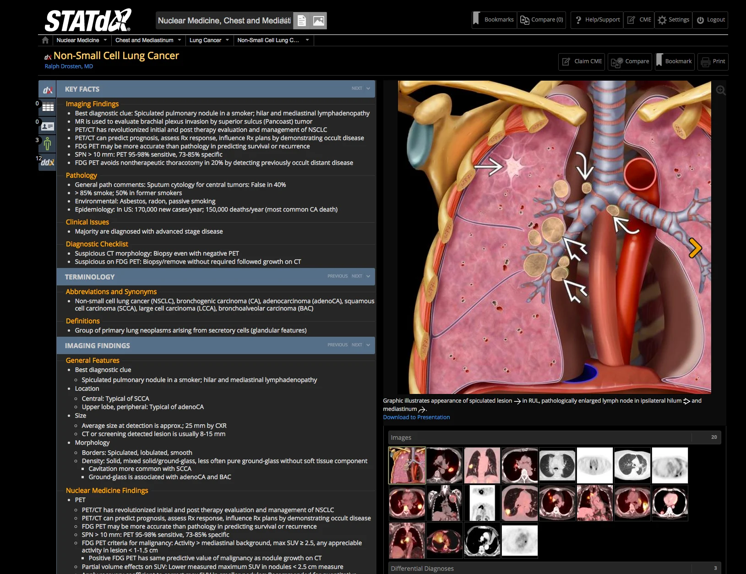Open the ddx sidebar icon

(48, 162)
